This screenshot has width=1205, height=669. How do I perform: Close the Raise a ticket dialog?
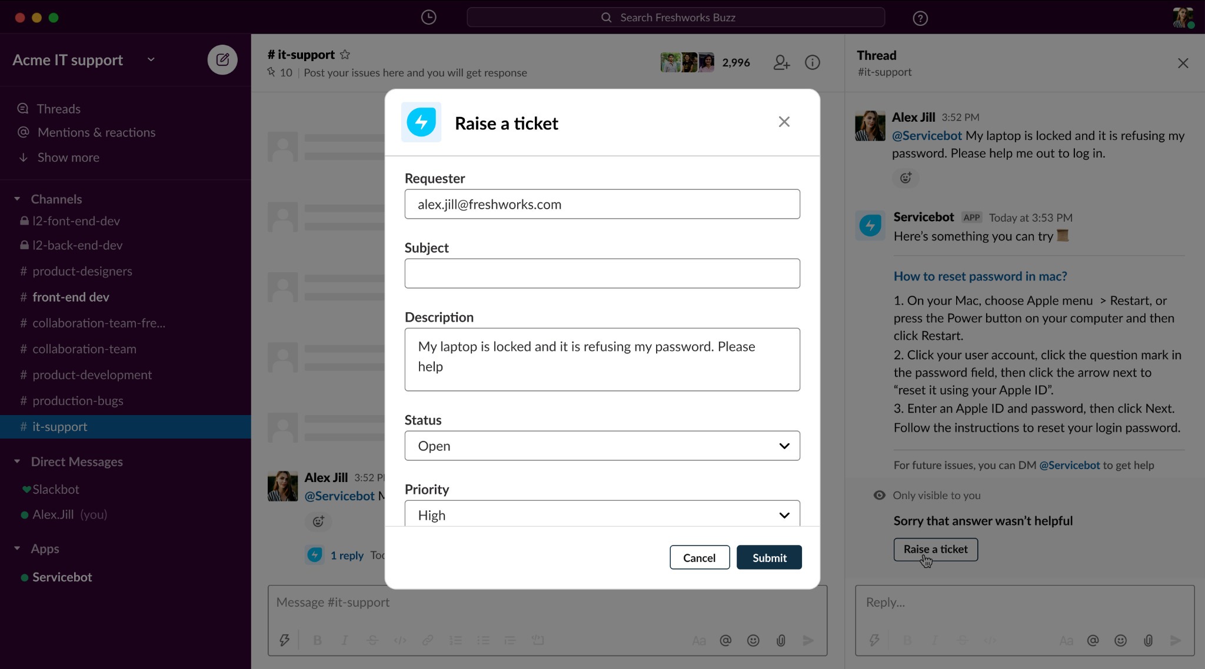click(784, 122)
